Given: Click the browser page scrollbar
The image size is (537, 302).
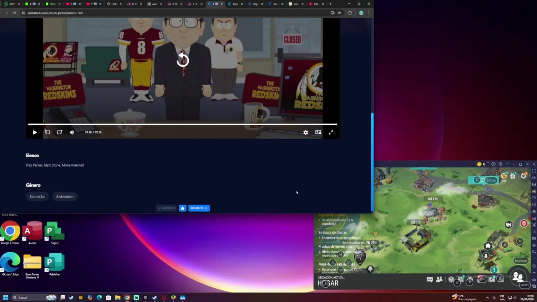Looking at the screenshot, I should tap(372, 161).
